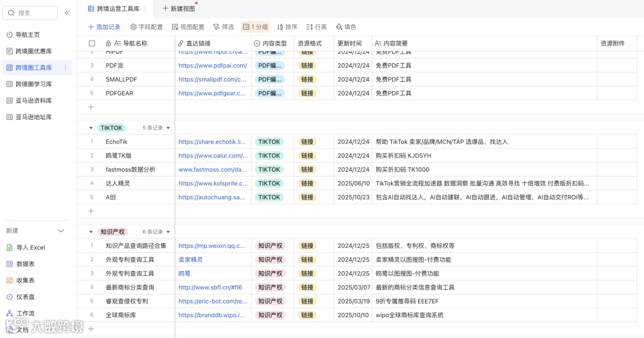644x338 pixels.
Task: Open the 跨境运营工具库 tab options menu
Action: (x=145, y=8)
